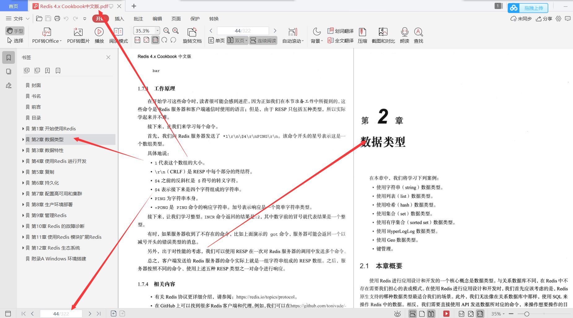The width and height of the screenshot is (573, 318).
Task: Collapse all bookmarks icon in 书签 panel
Action: pos(37,71)
